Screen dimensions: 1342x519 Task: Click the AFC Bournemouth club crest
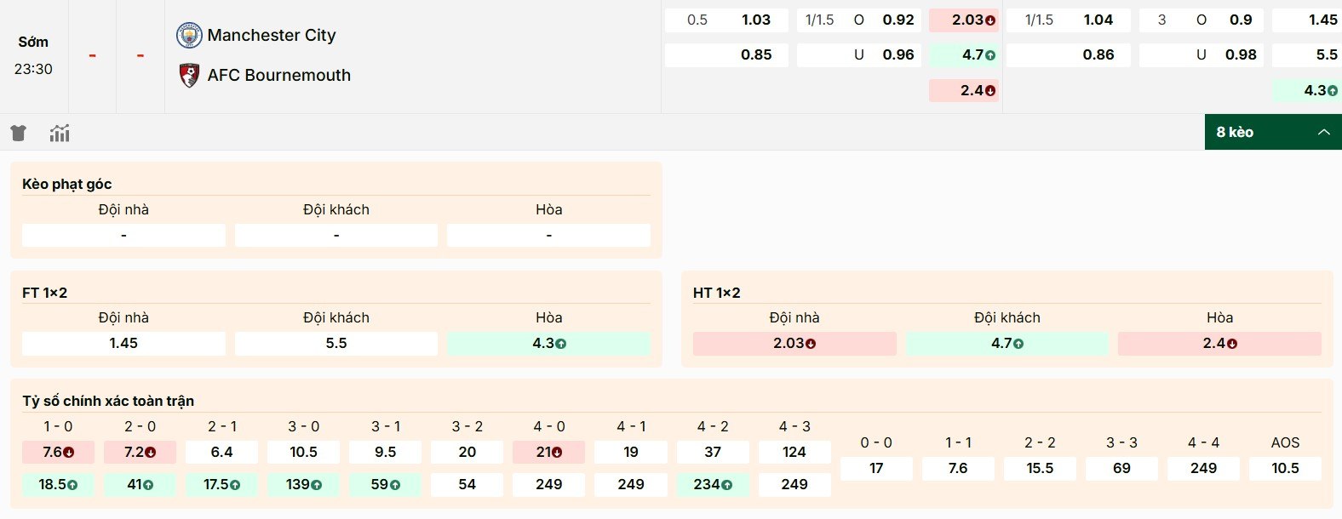pyautogui.click(x=188, y=76)
